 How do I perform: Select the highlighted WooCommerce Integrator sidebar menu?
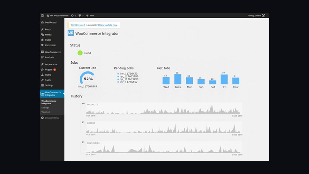pos(52,94)
